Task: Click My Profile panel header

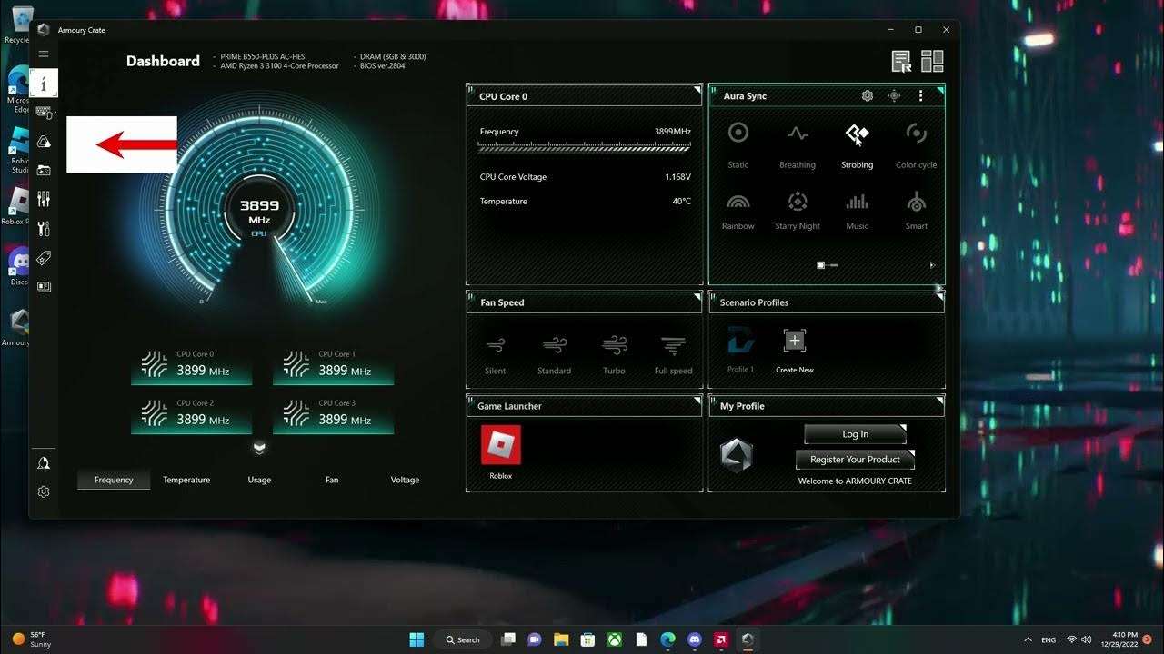Action: pyautogui.click(x=827, y=406)
